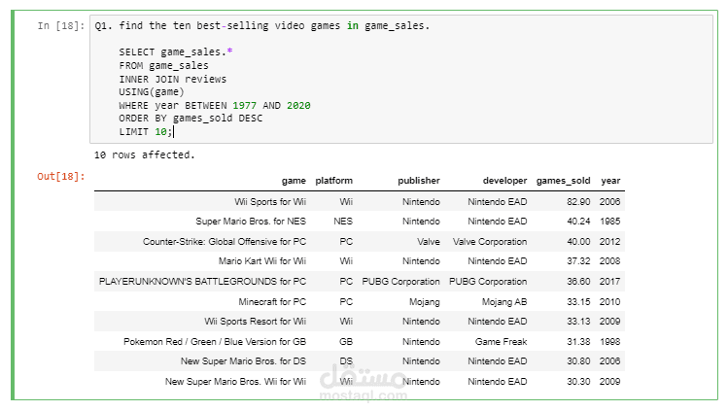The width and height of the screenshot is (728, 411).
Task: Click the In [18] prompt label
Action: tap(61, 26)
